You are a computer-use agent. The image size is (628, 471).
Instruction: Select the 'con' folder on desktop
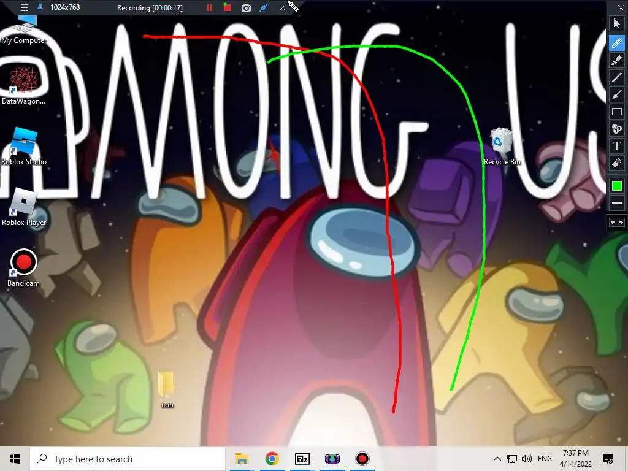pyautogui.click(x=166, y=389)
